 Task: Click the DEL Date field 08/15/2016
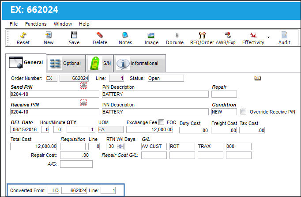tap(25, 129)
